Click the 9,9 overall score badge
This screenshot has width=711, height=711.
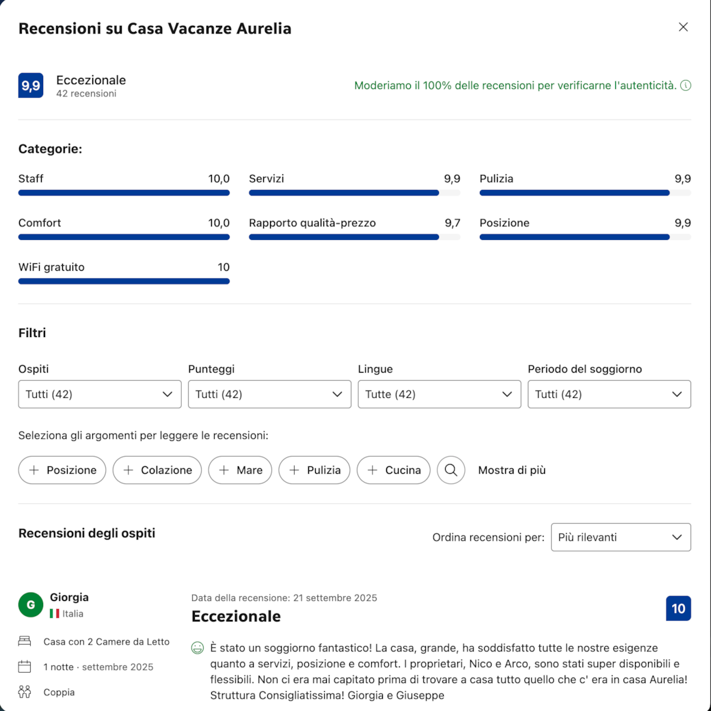[x=31, y=85]
